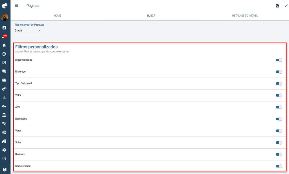Click the Páginas page title
The height and width of the screenshot is (174, 289).
33,6
